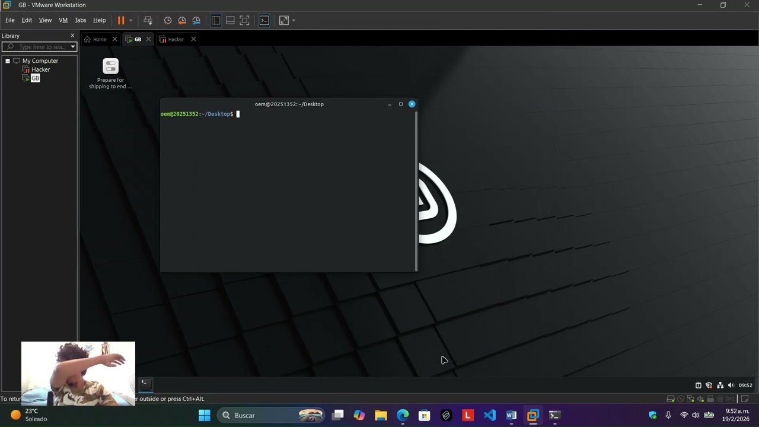Open the Tabs menu
759x427 pixels.
point(80,20)
